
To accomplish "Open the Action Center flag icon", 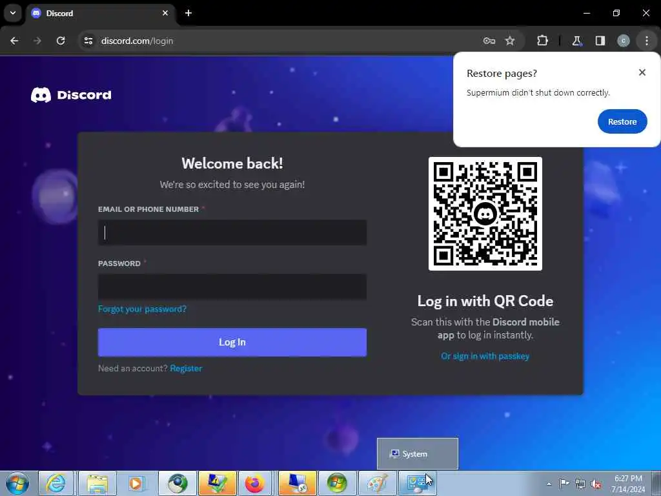I will click(x=564, y=483).
